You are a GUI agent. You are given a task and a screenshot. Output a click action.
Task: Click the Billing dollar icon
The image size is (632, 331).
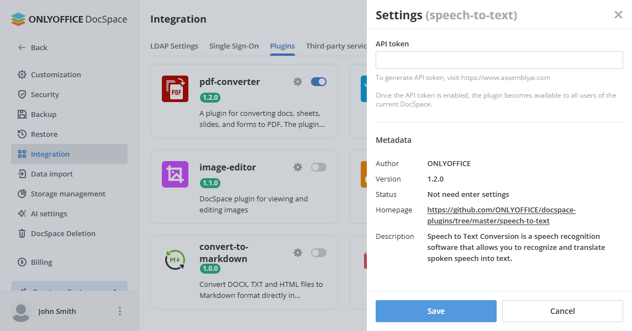coord(22,262)
